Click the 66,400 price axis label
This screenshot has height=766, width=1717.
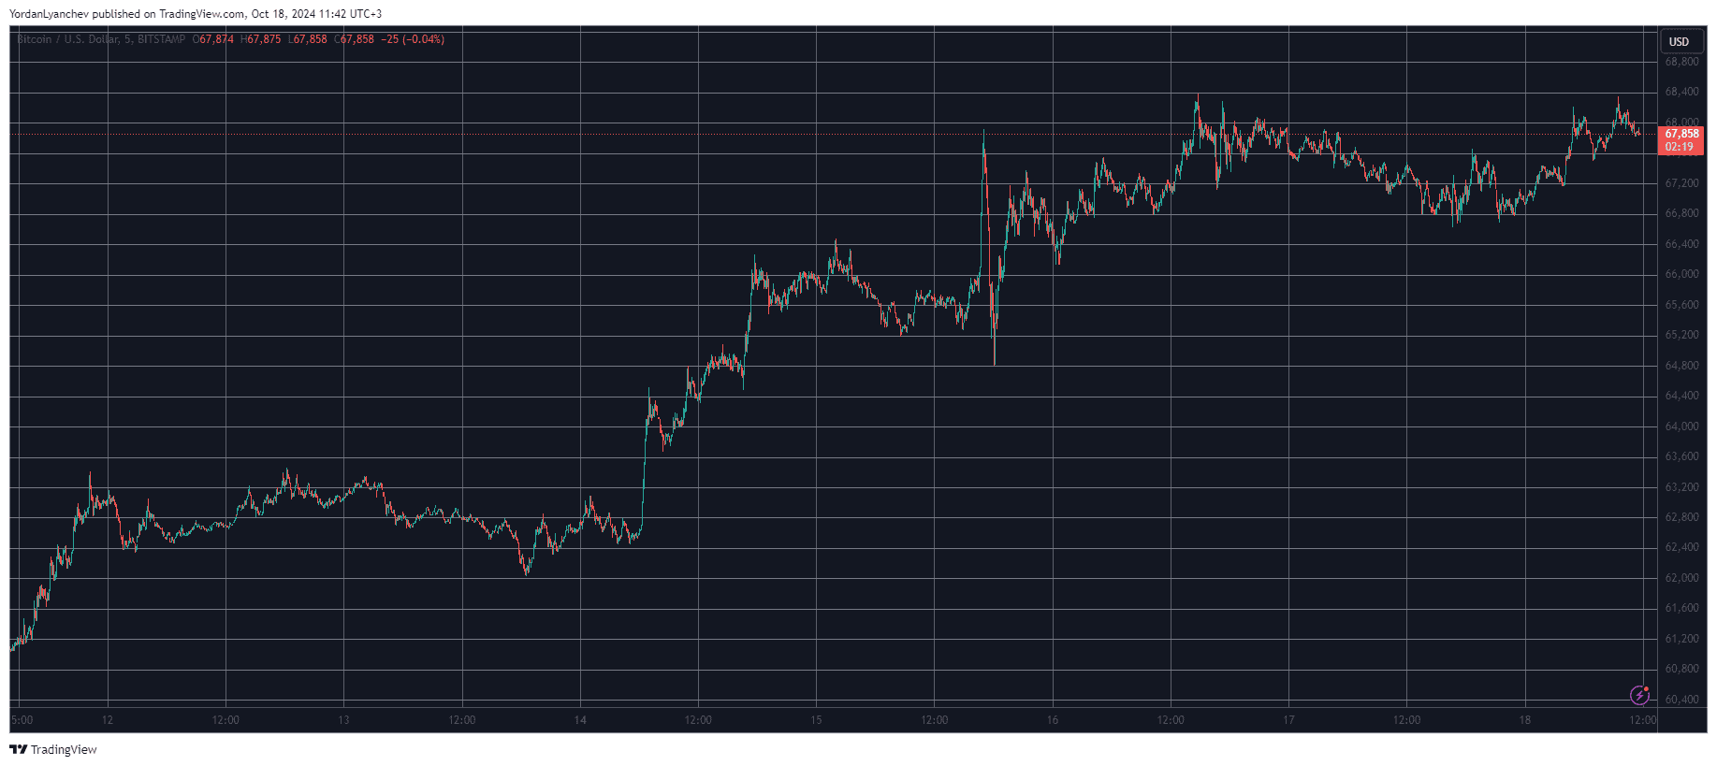1681,244
